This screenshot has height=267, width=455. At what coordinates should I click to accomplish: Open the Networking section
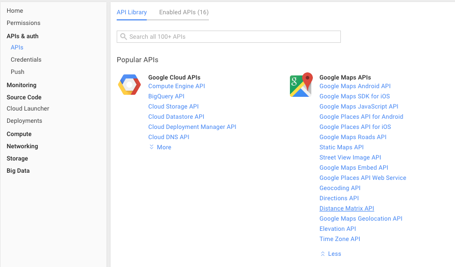point(22,146)
